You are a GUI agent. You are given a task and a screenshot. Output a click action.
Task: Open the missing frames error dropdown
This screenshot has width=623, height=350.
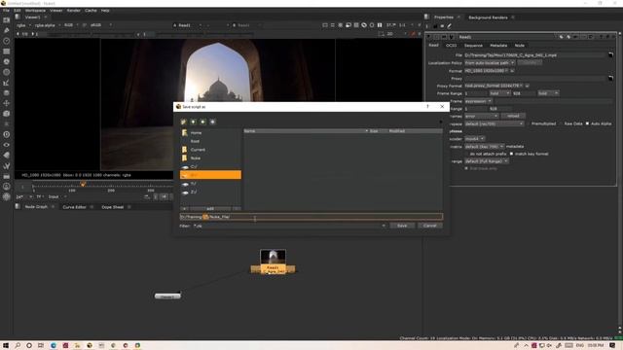click(x=481, y=116)
